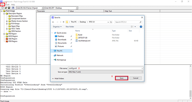Refresh the FITC 9.1 folder view

pos(111,22)
